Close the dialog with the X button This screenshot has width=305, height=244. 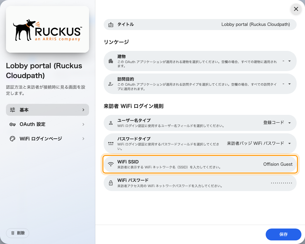coord(296,9)
